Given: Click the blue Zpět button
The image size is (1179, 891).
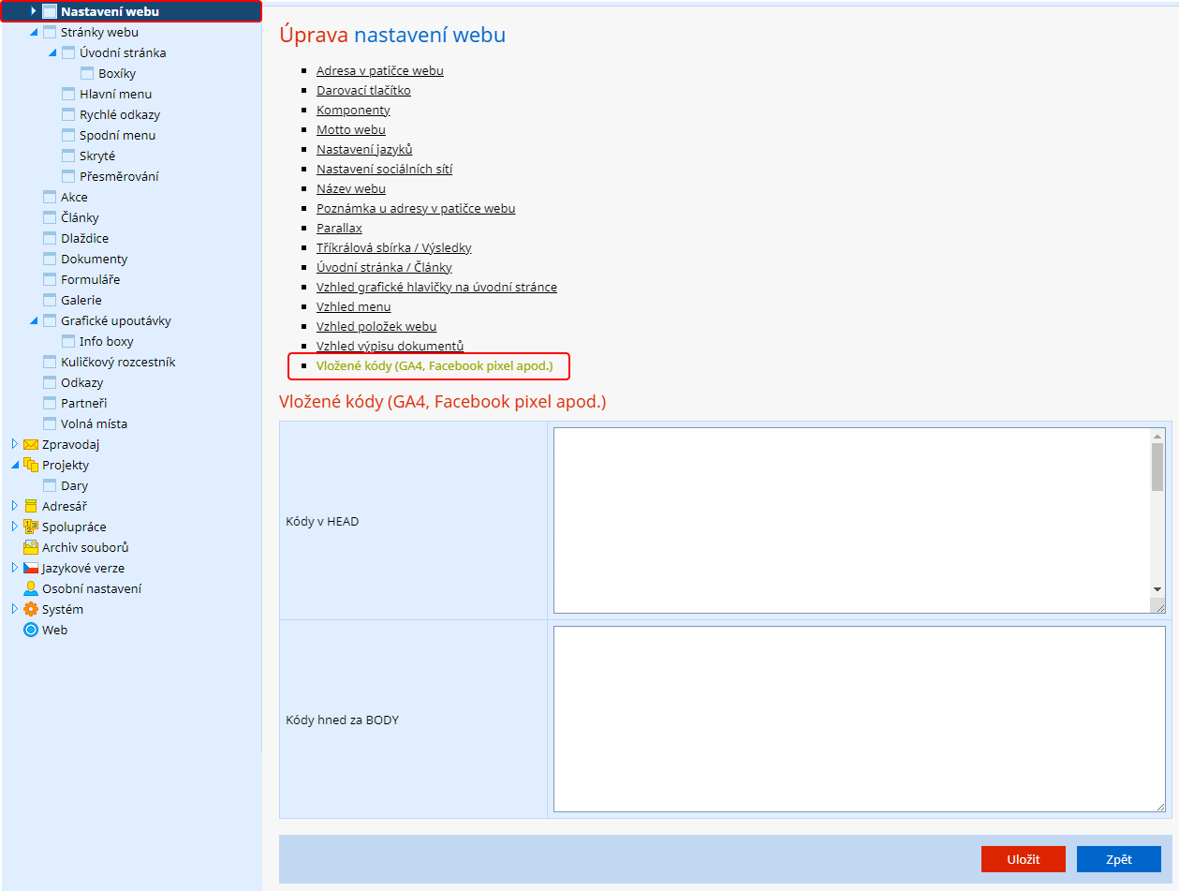Looking at the screenshot, I should [x=1119, y=859].
